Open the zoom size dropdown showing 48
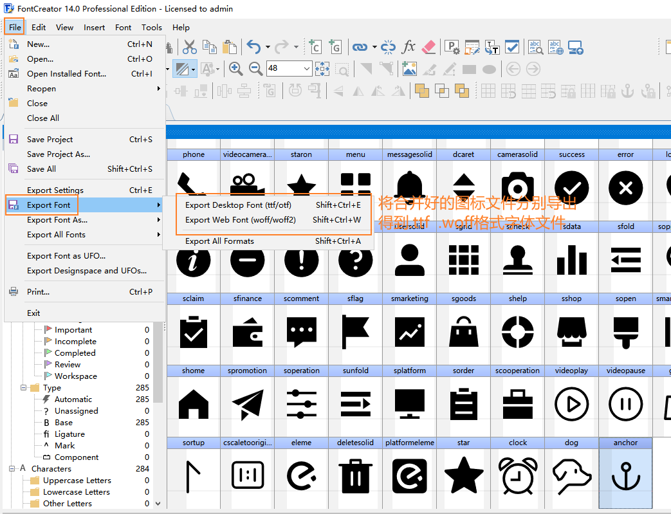The image size is (671, 514). coord(307,68)
